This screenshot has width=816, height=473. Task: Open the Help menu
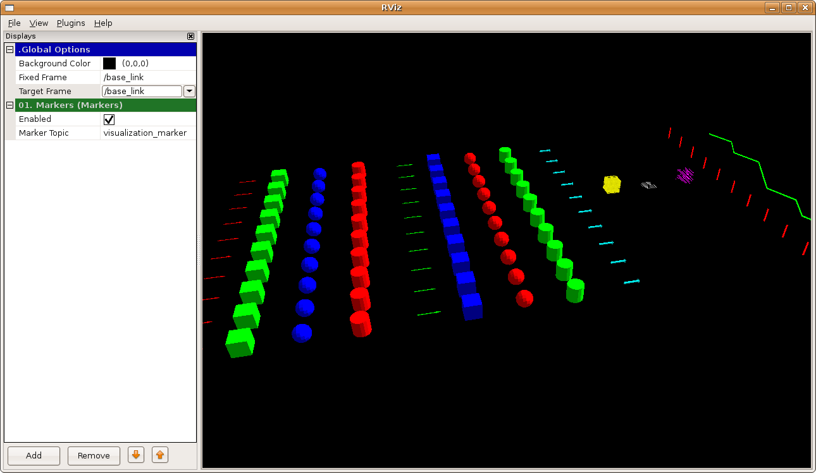[103, 23]
